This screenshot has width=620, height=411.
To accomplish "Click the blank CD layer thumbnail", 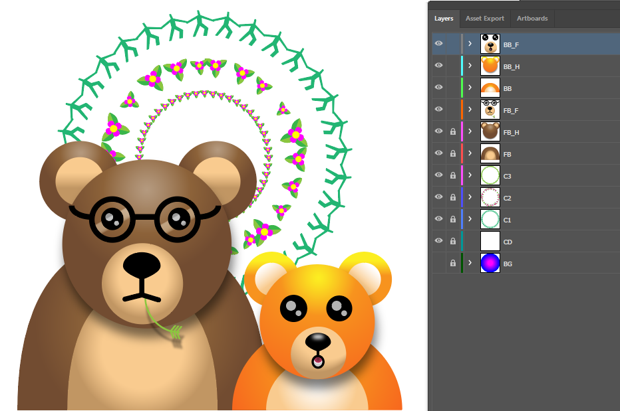I will [x=490, y=241].
